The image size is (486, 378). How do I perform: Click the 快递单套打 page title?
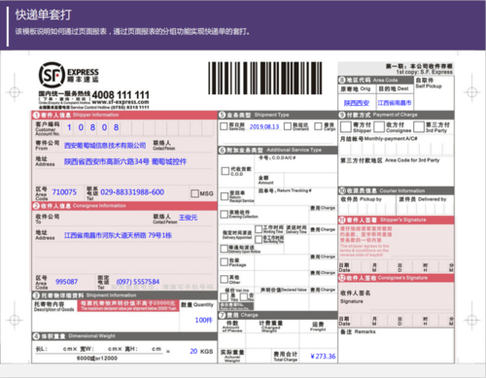pyautogui.click(x=44, y=15)
